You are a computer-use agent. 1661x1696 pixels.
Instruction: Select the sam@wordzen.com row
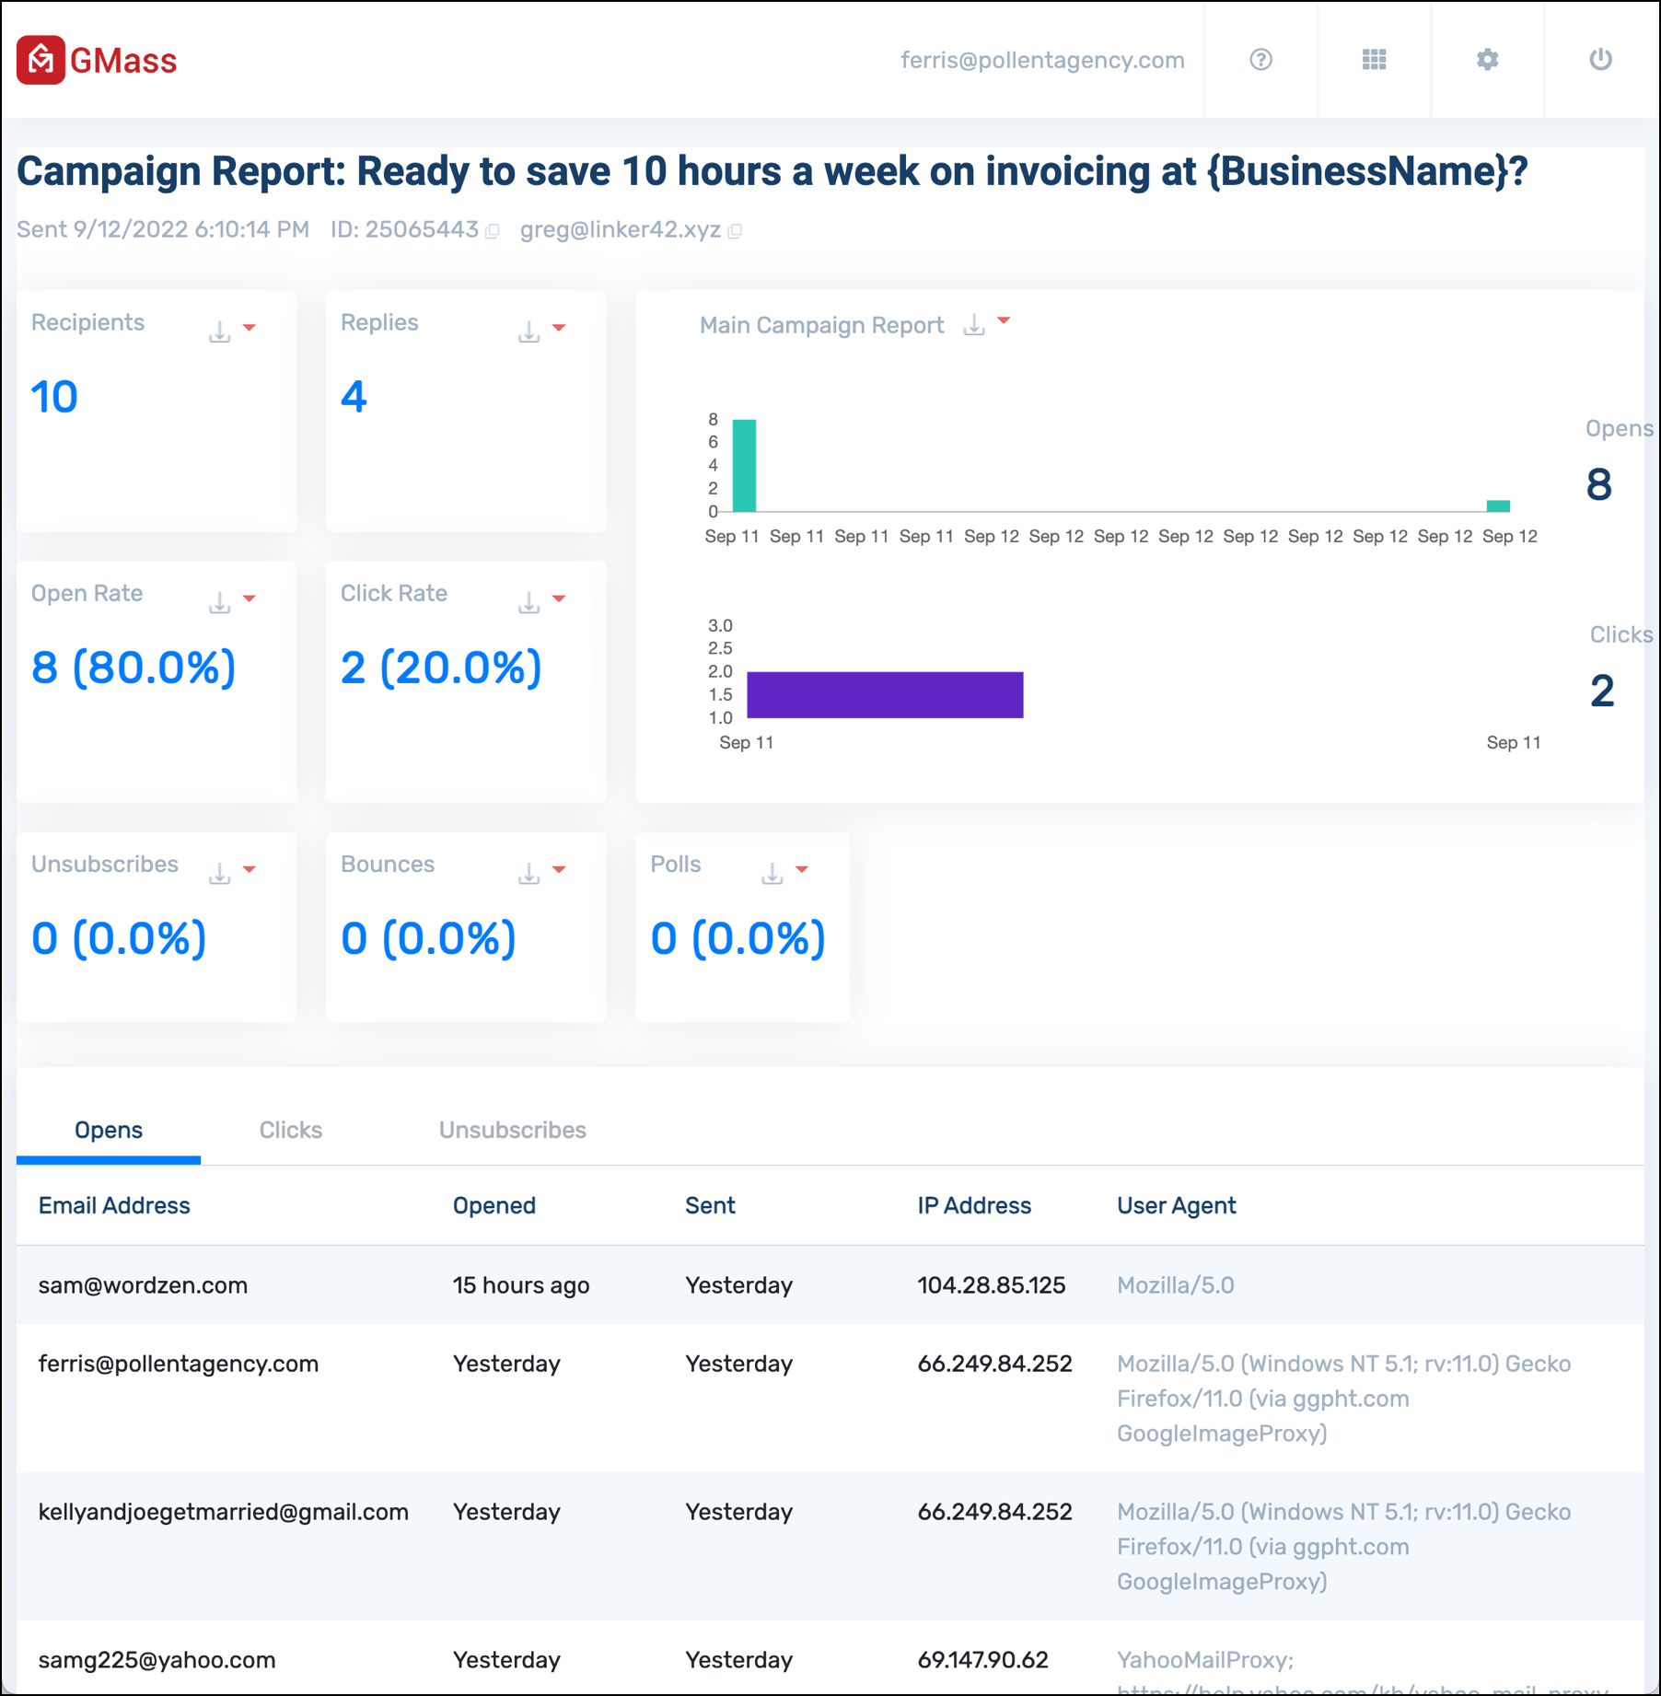click(x=830, y=1285)
